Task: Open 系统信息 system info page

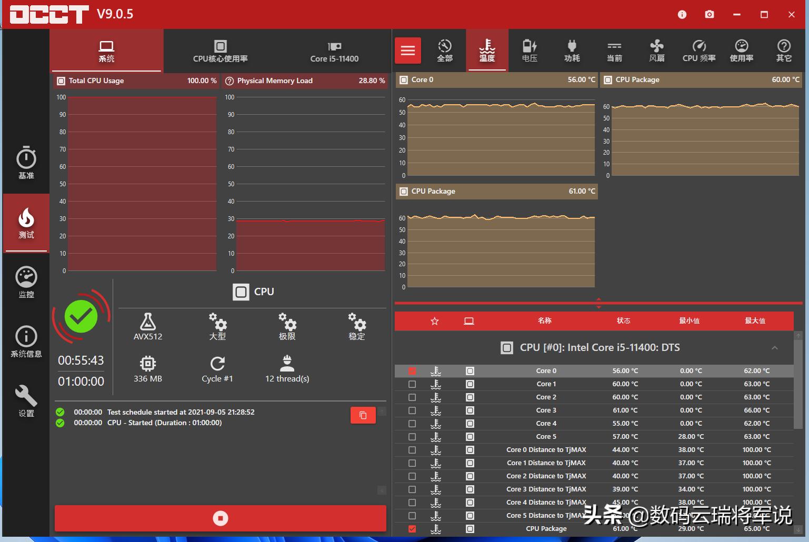Action: click(26, 342)
